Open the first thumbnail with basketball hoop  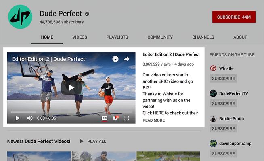[x=39, y=156]
